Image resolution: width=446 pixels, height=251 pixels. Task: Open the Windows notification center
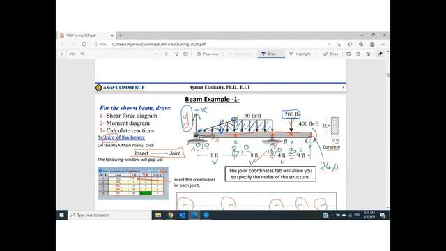coord(383,215)
